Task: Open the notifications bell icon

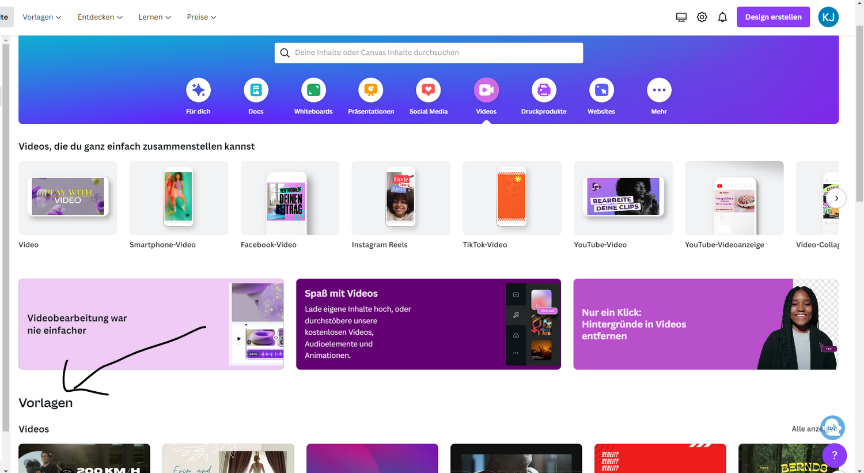Action: [722, 17]
